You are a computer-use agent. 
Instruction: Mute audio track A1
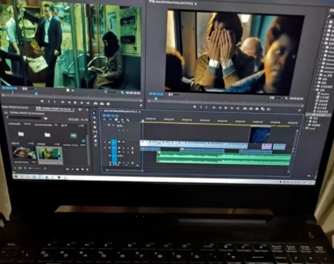pos(124,148)
